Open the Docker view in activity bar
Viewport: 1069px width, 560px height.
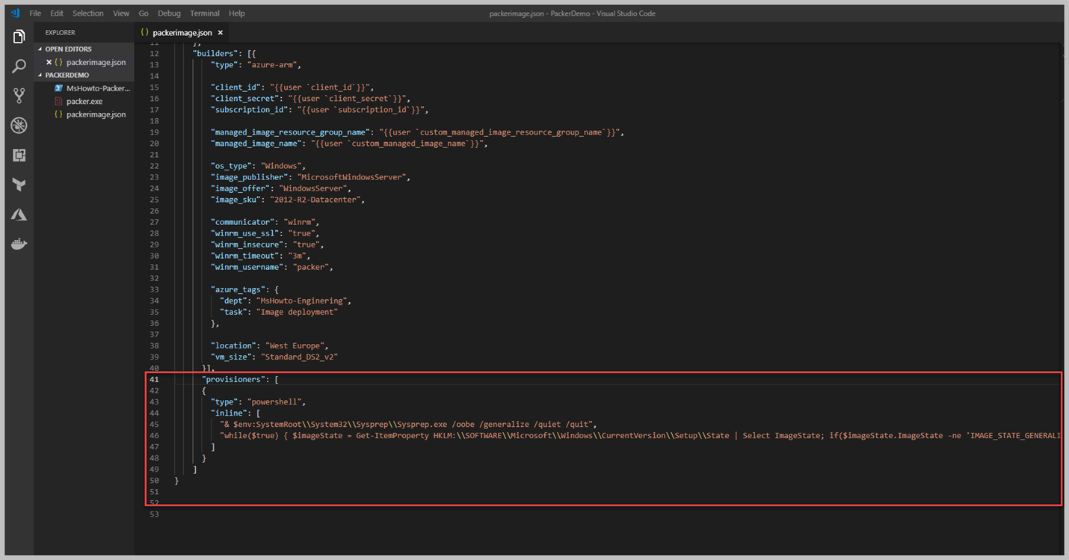(x=19, y=244)
